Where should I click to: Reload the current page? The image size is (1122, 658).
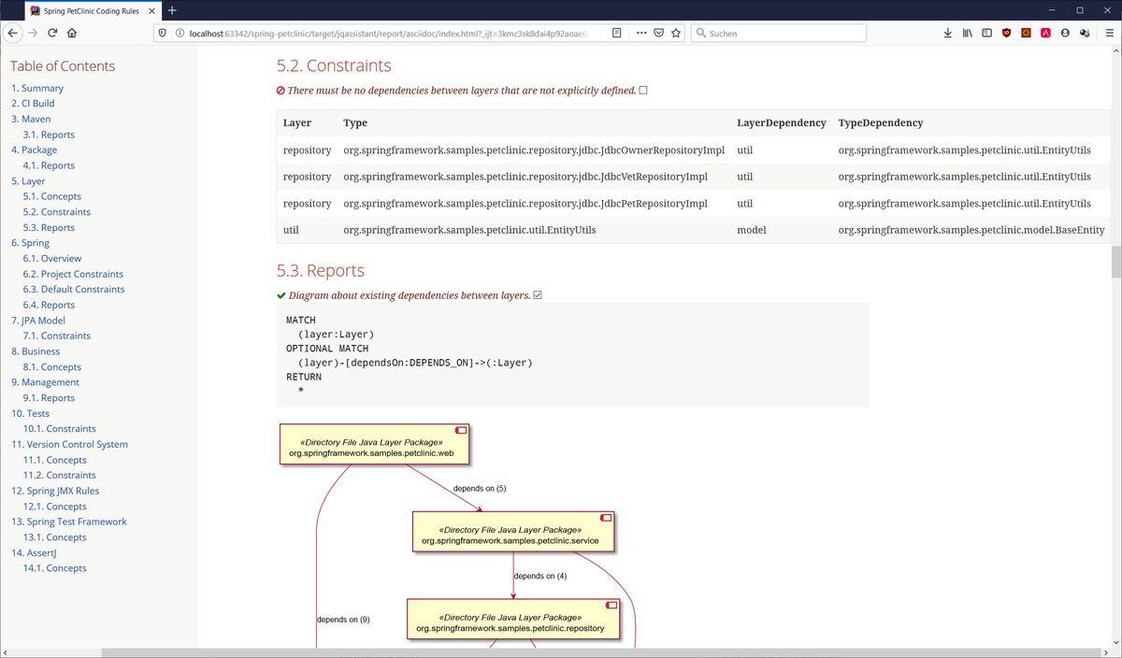click(52, 33)
